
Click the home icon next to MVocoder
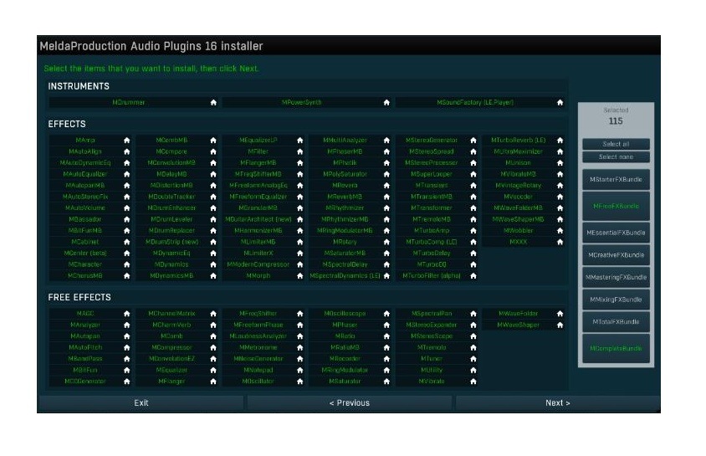560,197
